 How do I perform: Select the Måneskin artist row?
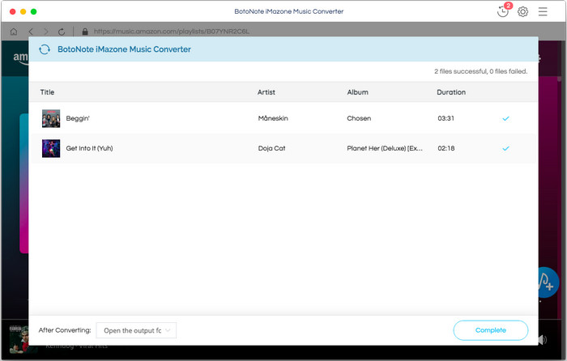tap(273, 118)
